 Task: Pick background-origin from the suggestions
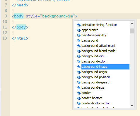click(x=94, y=72)
